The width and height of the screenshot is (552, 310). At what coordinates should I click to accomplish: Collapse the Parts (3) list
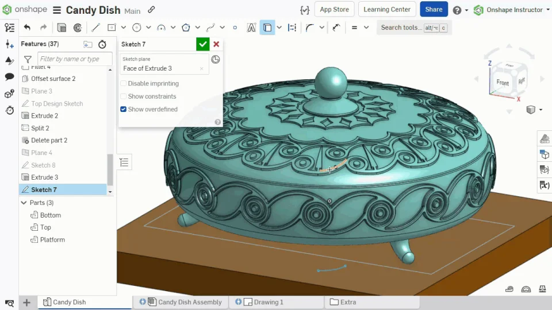click(24, 203)
